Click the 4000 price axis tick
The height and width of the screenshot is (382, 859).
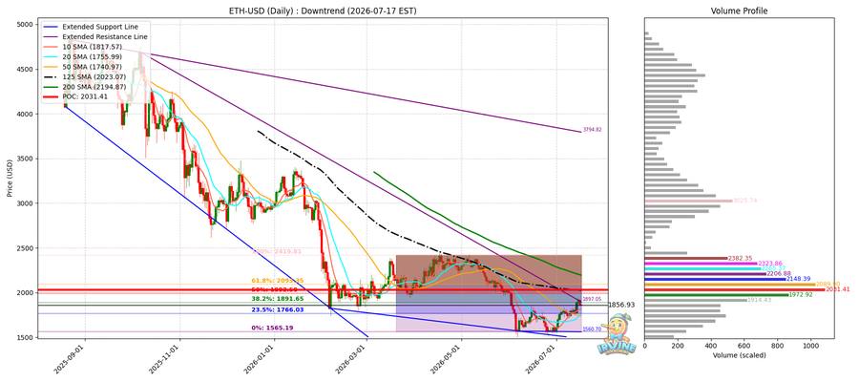pyautogui.click(x=25, y=114)
